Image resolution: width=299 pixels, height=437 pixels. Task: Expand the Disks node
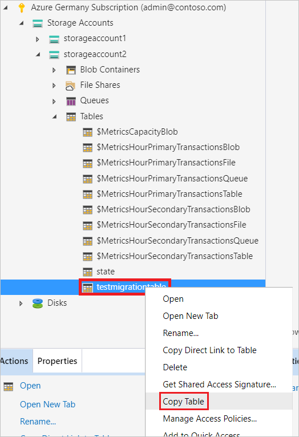[x=21, y=304]
